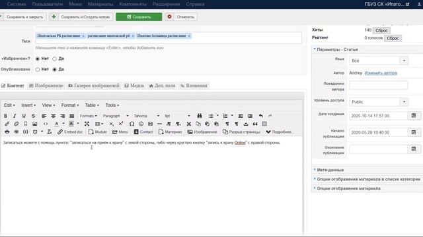Open the editor Insert menu
The width and height of the screenshot is (423, 237).
tap(28, 105)
